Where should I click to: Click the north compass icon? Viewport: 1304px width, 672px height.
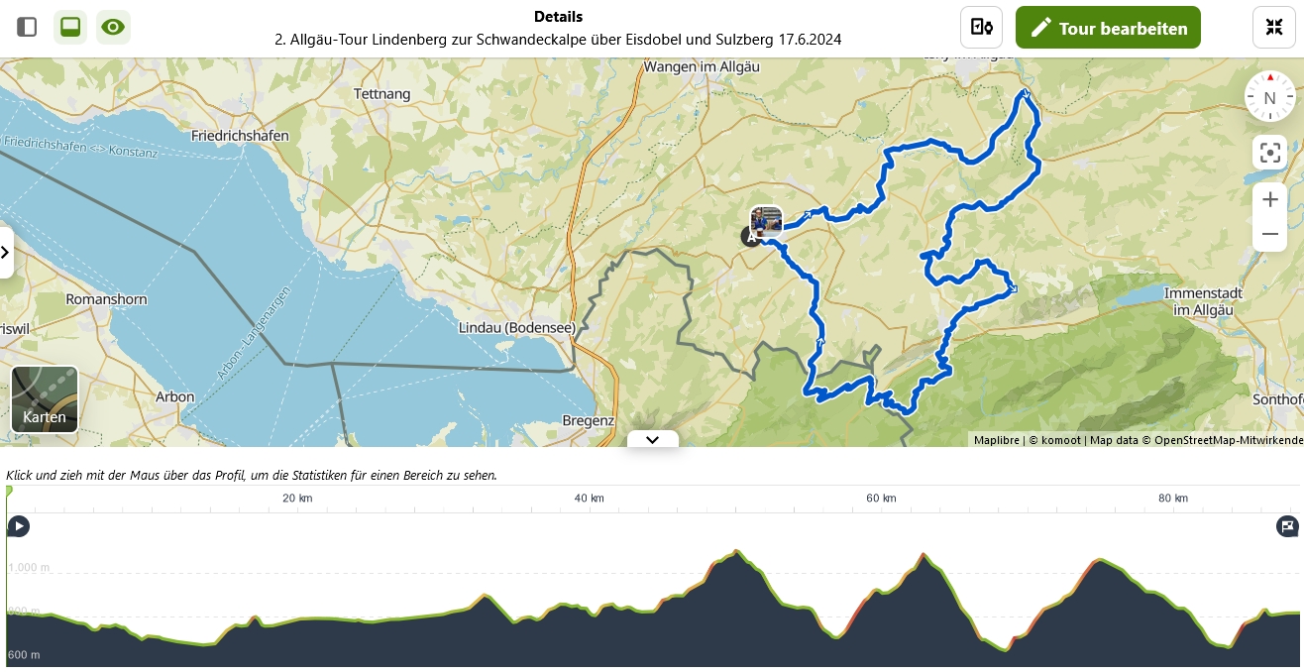pos(1269,96)
